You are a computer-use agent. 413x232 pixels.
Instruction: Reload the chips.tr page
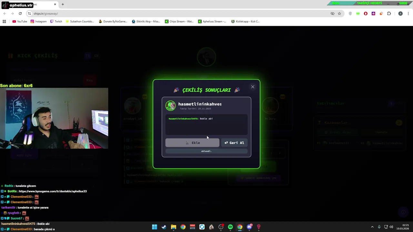(20, 14)
